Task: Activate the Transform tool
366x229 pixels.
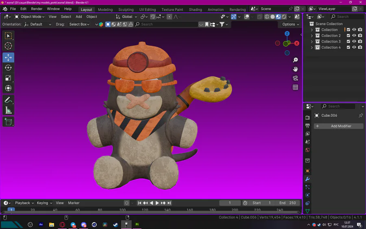Action: click(8, 88)
